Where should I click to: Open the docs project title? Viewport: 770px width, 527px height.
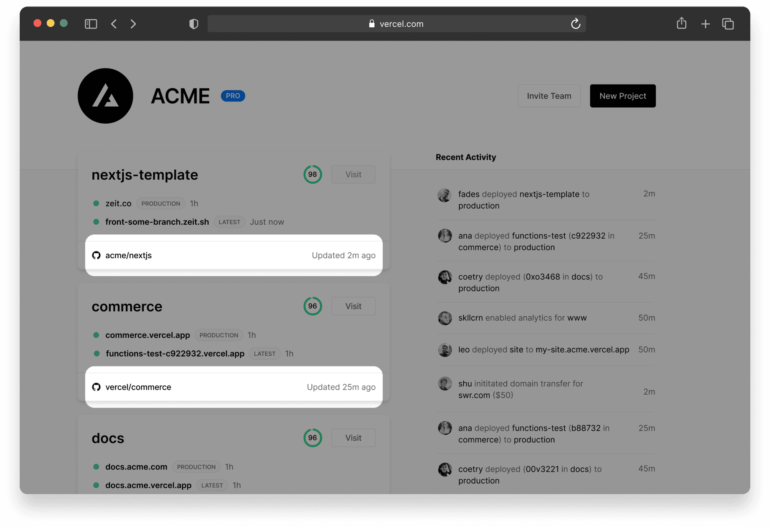[x=108, y=438]
